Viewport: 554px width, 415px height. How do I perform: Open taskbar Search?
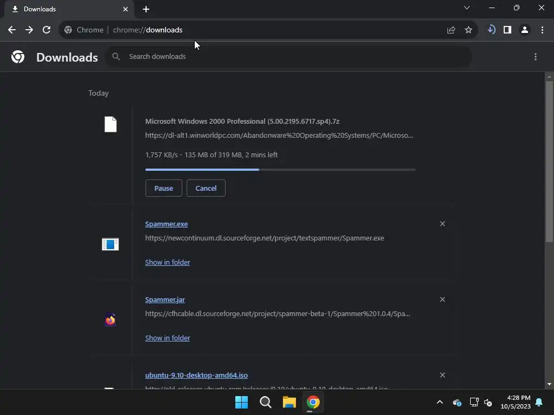coord(265,402)
